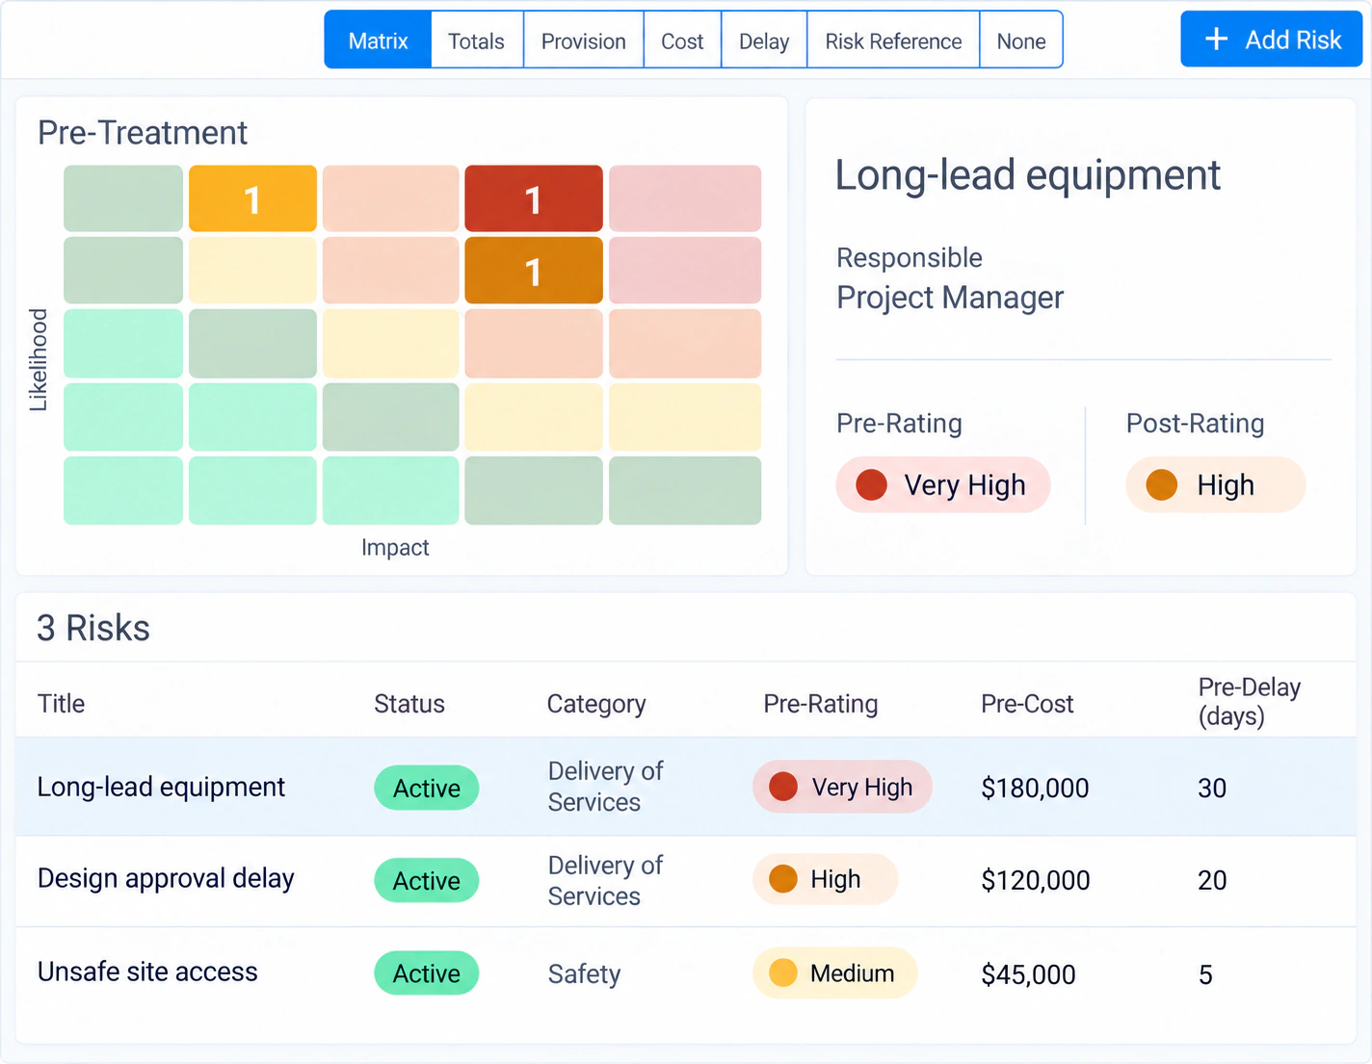Image resolution: width=1372 pixels, height=1064 pixels.
Task: Click the delay value 5
Action: tap(1205, 974)
